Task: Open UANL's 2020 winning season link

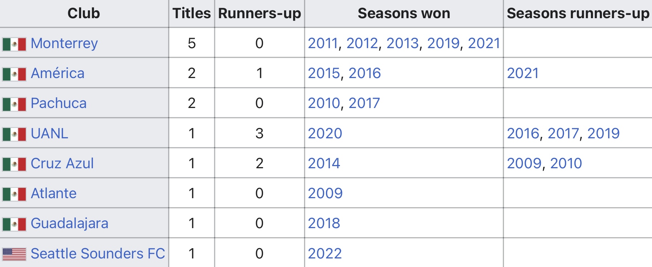Action: [325, 133]
